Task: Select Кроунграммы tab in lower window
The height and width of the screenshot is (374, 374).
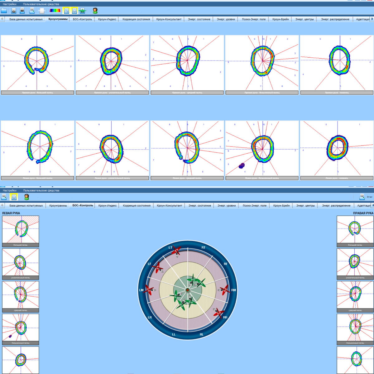Action: click(x=58, y=205)
